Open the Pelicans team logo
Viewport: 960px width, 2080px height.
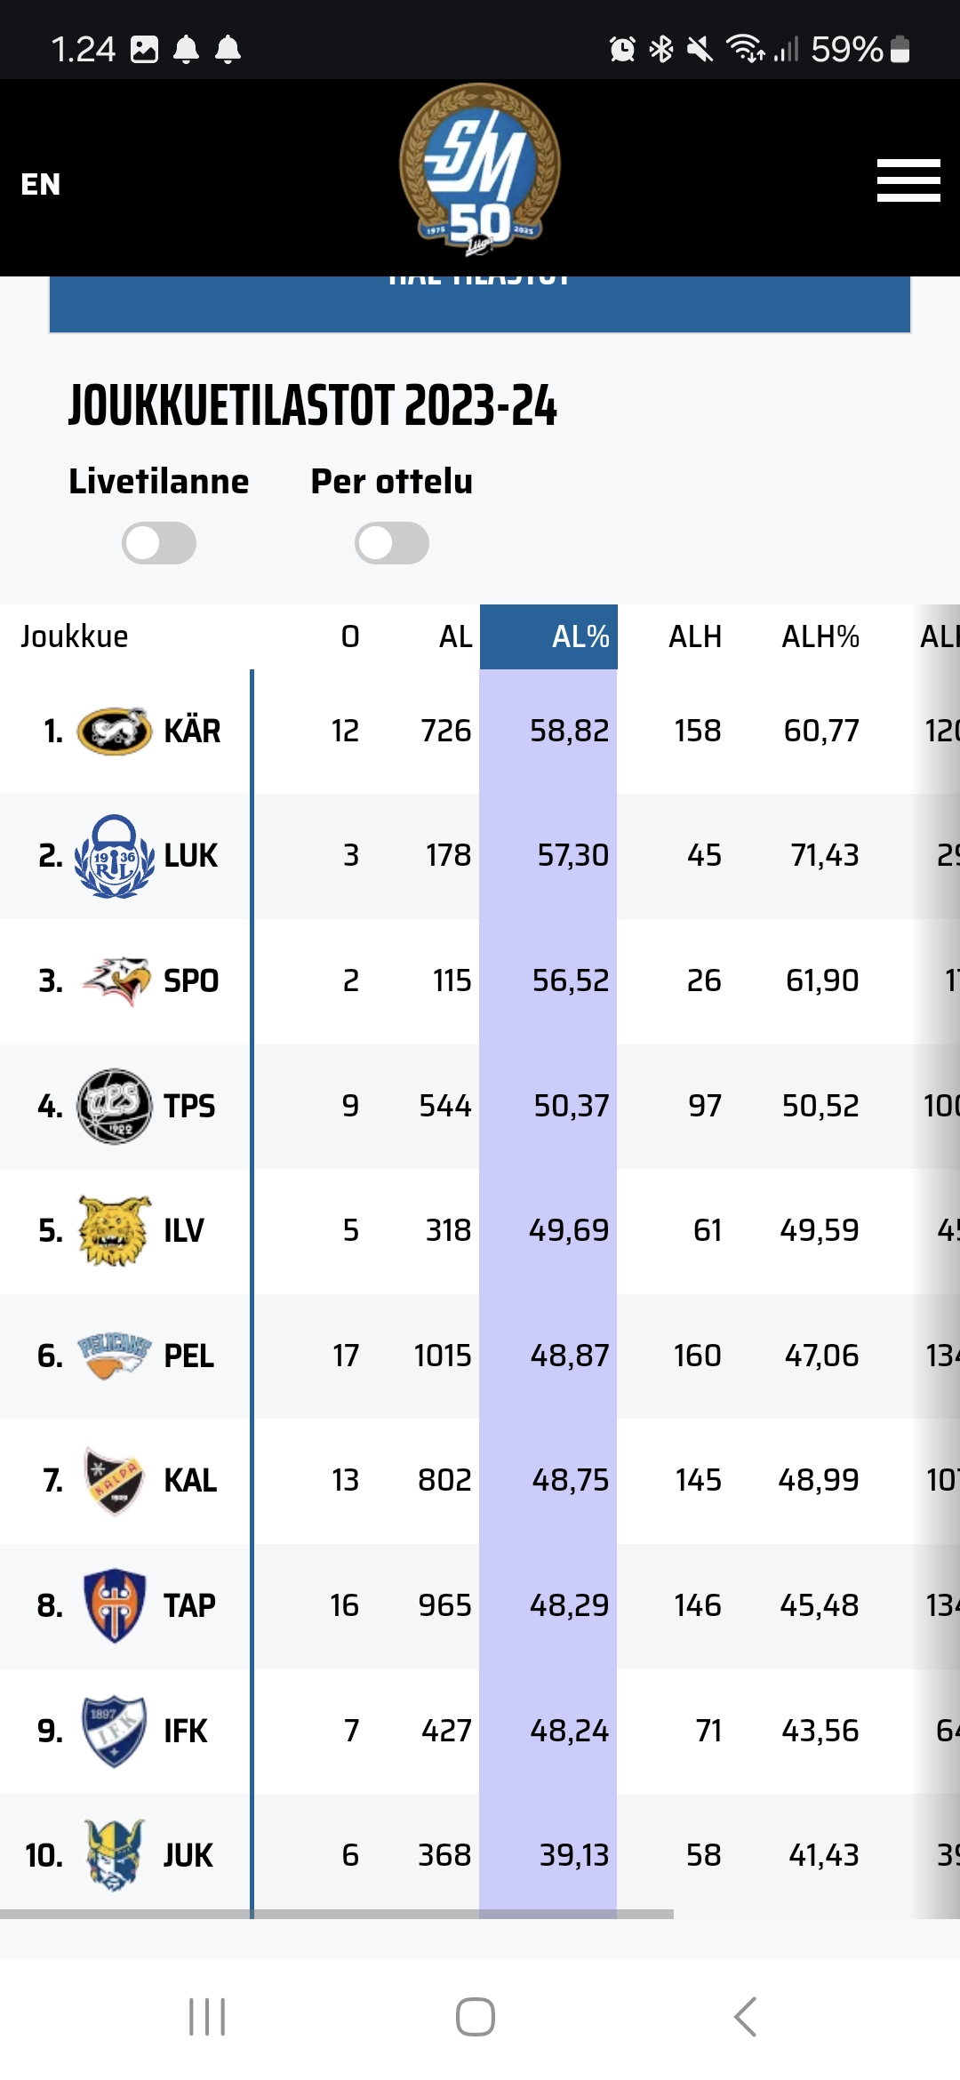tap(115, 1356)
